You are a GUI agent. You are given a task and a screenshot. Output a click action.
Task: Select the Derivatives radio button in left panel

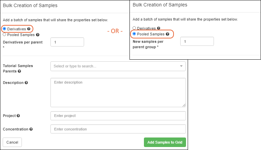click(x=5, y=29)
